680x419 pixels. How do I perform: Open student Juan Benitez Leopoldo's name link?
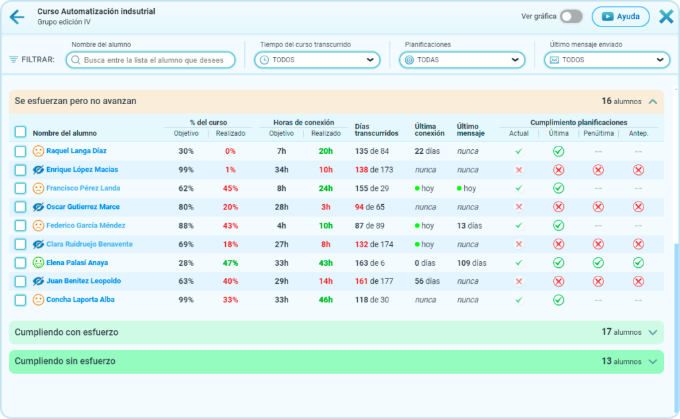point(83,281)
